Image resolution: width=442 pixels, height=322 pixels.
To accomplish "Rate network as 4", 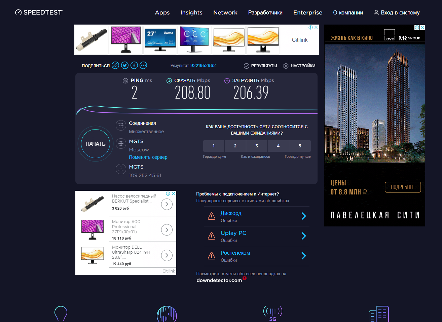I will [278, 146].
